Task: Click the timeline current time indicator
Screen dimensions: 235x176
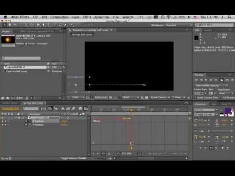Action: click(132, 110)
